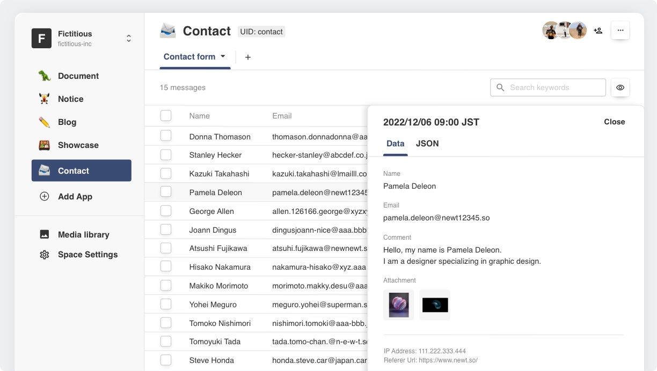657x371 pixels.
Task: Click the pamela.deleon@newt12345.so email in detail panel
Action: 436,218
